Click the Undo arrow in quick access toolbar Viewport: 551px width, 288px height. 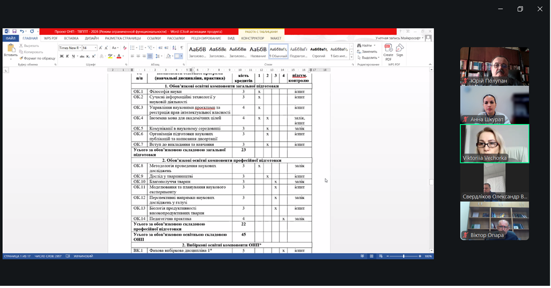coord(22,32)
